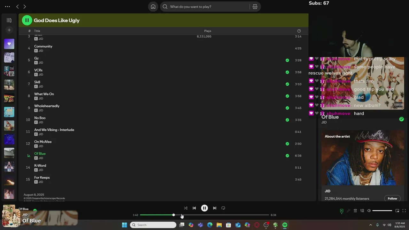Click the duration clock column header
The width and height of the screenshot is (409, 230).
[299, 31]
